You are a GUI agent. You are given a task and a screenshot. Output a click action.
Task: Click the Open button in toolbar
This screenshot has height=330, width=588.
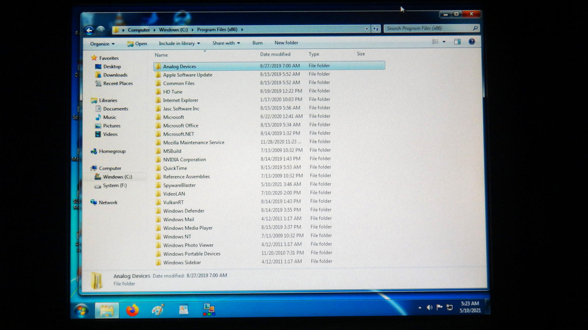[137, 44]
